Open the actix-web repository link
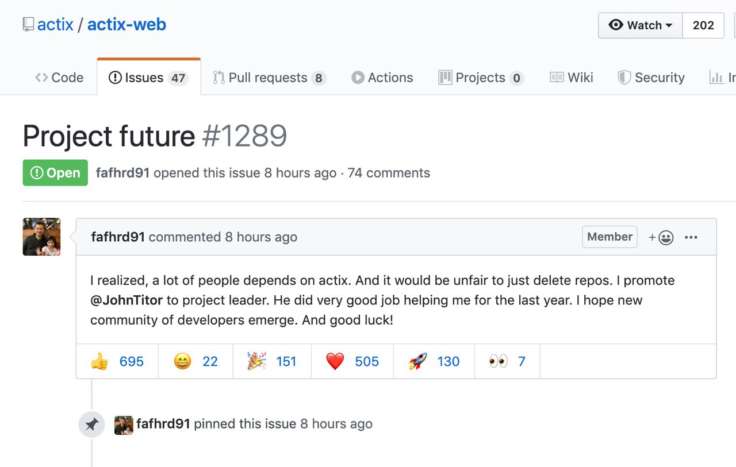This screenshot has width=736, height=467. point(126,25)
